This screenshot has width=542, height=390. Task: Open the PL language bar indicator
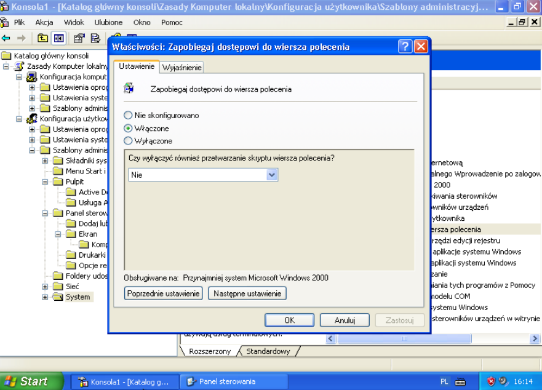point(444,381)
